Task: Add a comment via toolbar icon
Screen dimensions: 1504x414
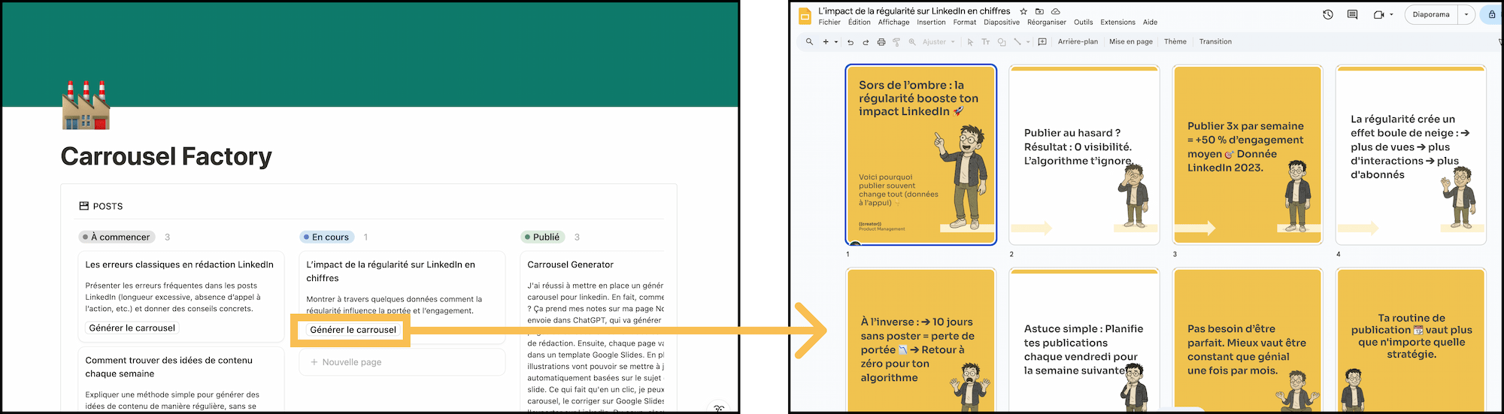Action: point(1042,42)
